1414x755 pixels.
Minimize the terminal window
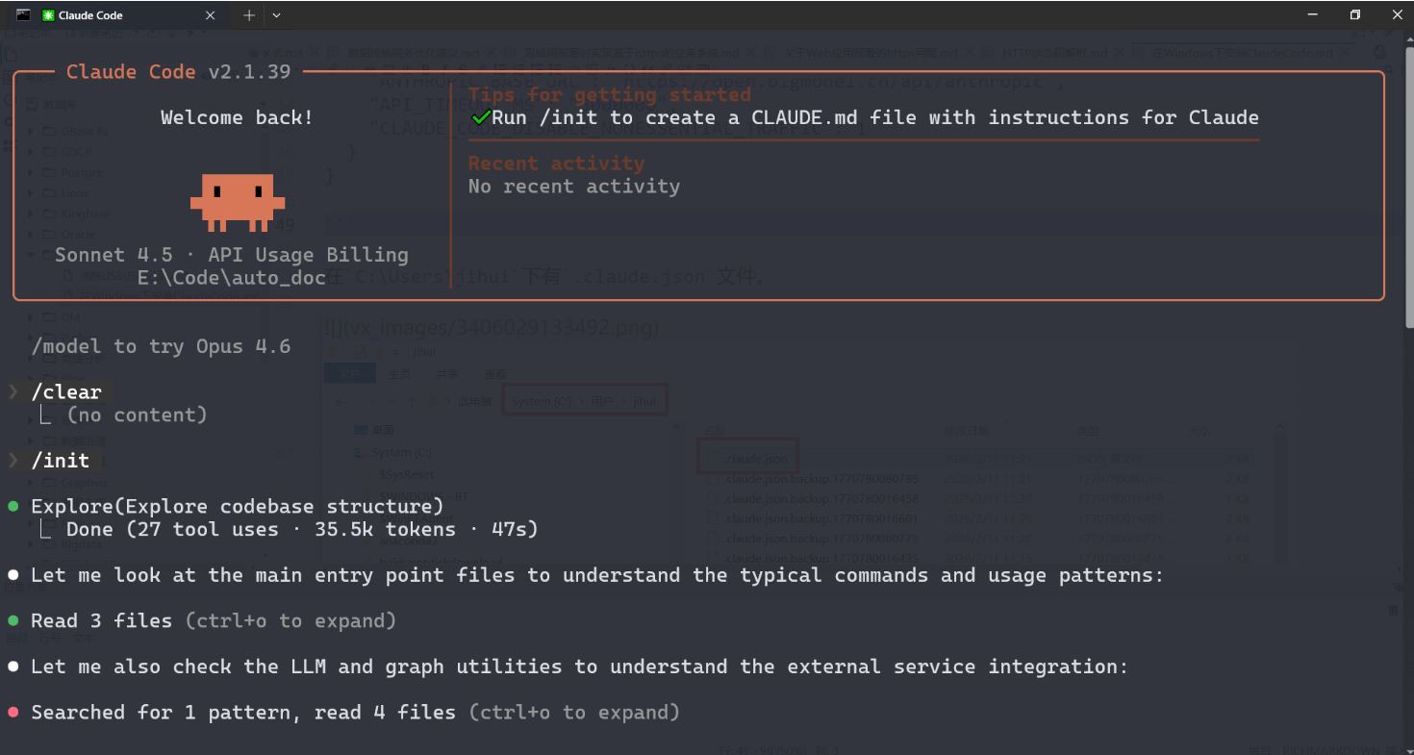pyautogui.click(x=1310, y=14)
